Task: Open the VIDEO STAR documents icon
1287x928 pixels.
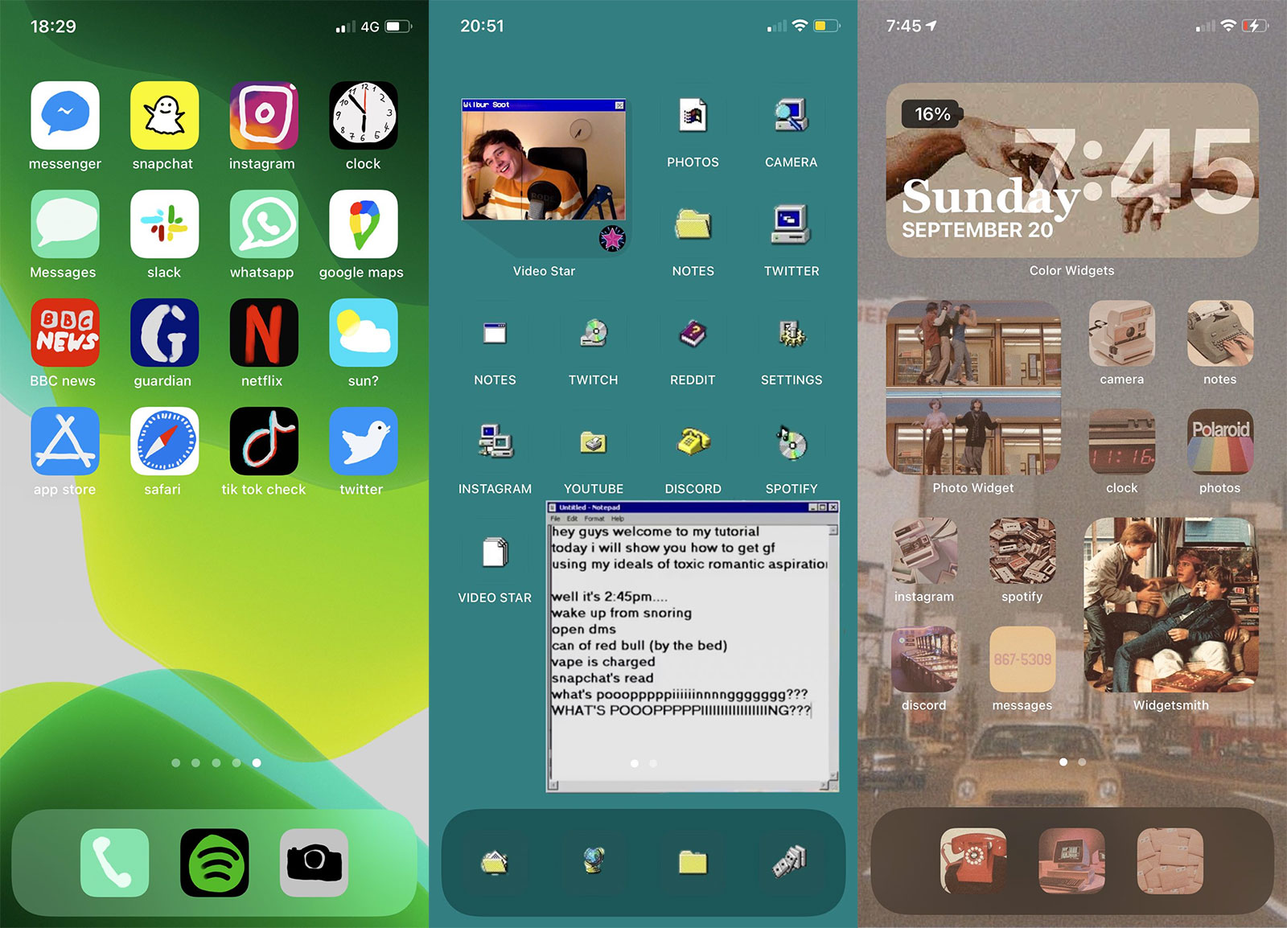Action: [x=495, y=552]
